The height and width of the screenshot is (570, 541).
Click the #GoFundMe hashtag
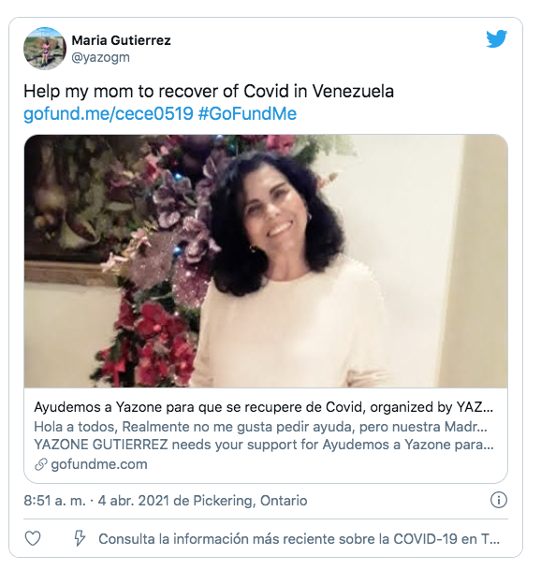(247, 114)
